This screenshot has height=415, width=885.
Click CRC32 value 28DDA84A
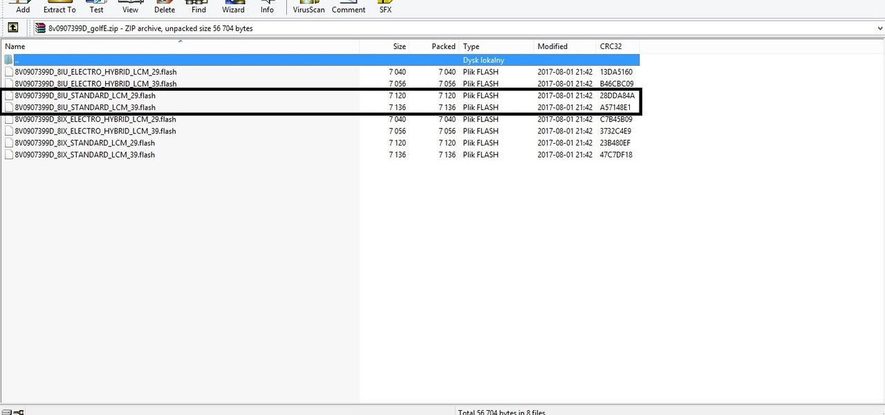(x=617, y=95)
